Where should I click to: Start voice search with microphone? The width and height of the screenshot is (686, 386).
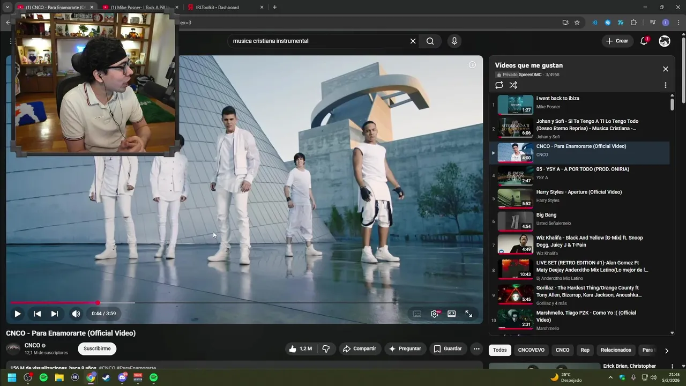click(x=454, y=41)
